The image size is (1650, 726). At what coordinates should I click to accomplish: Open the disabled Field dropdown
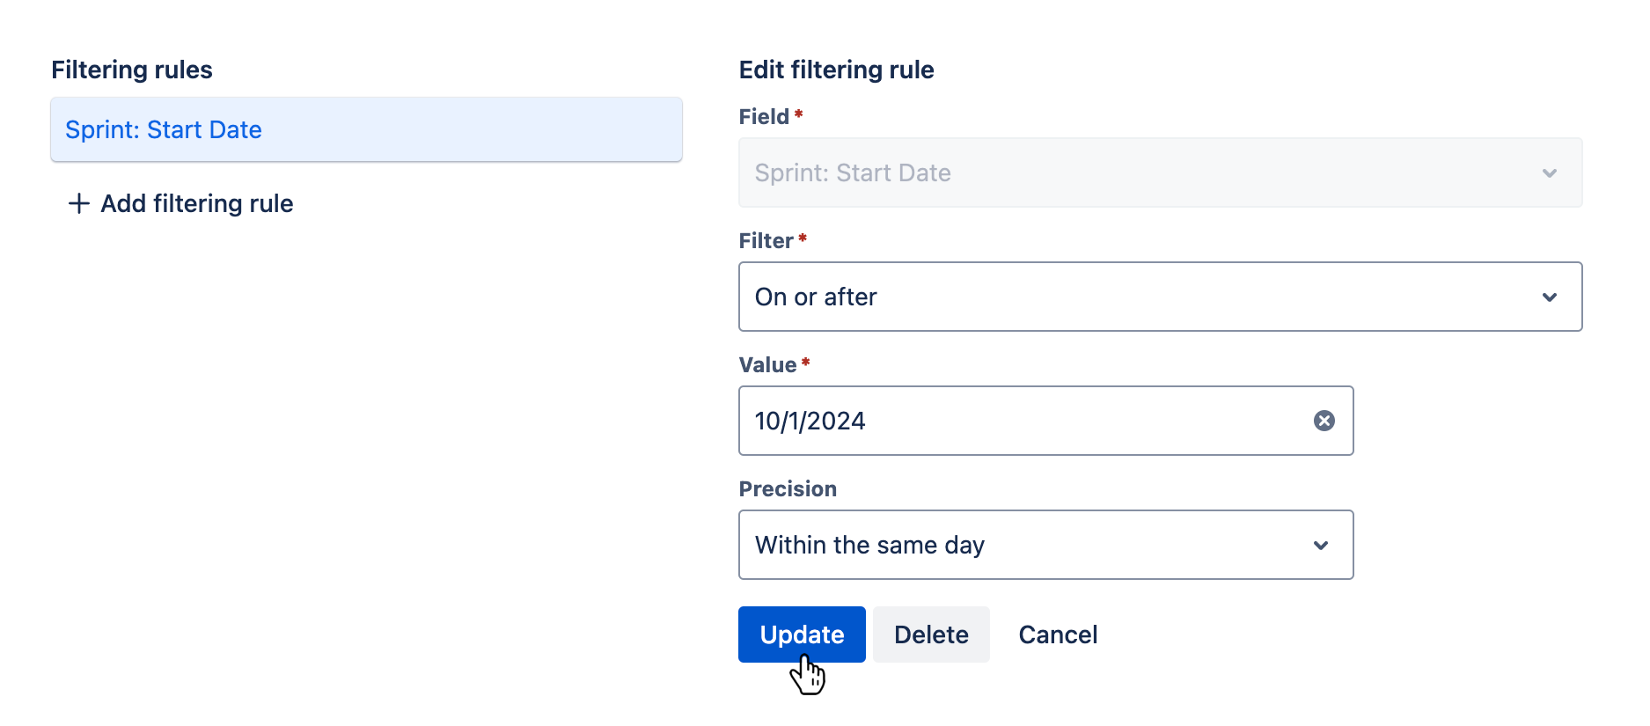coord(1160,172)
